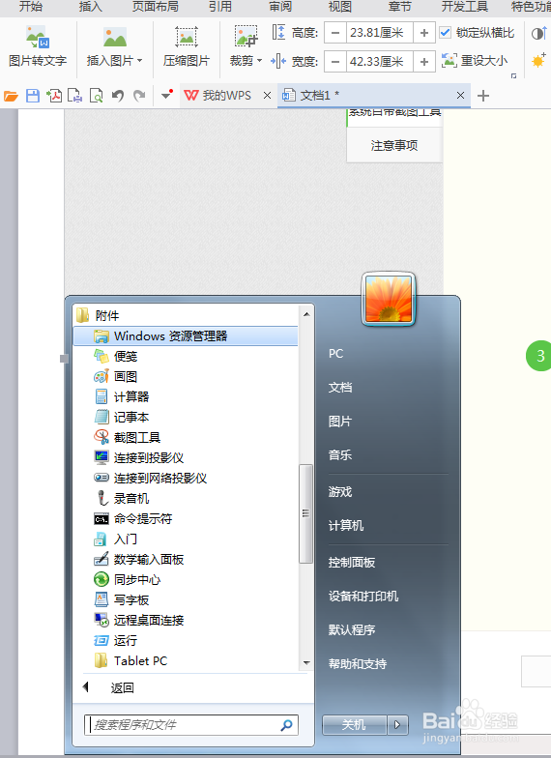Open 设备和打印机 link
The width and height of the screenshot is (551, 758).
pyautogui.click(x=363, y=596)
